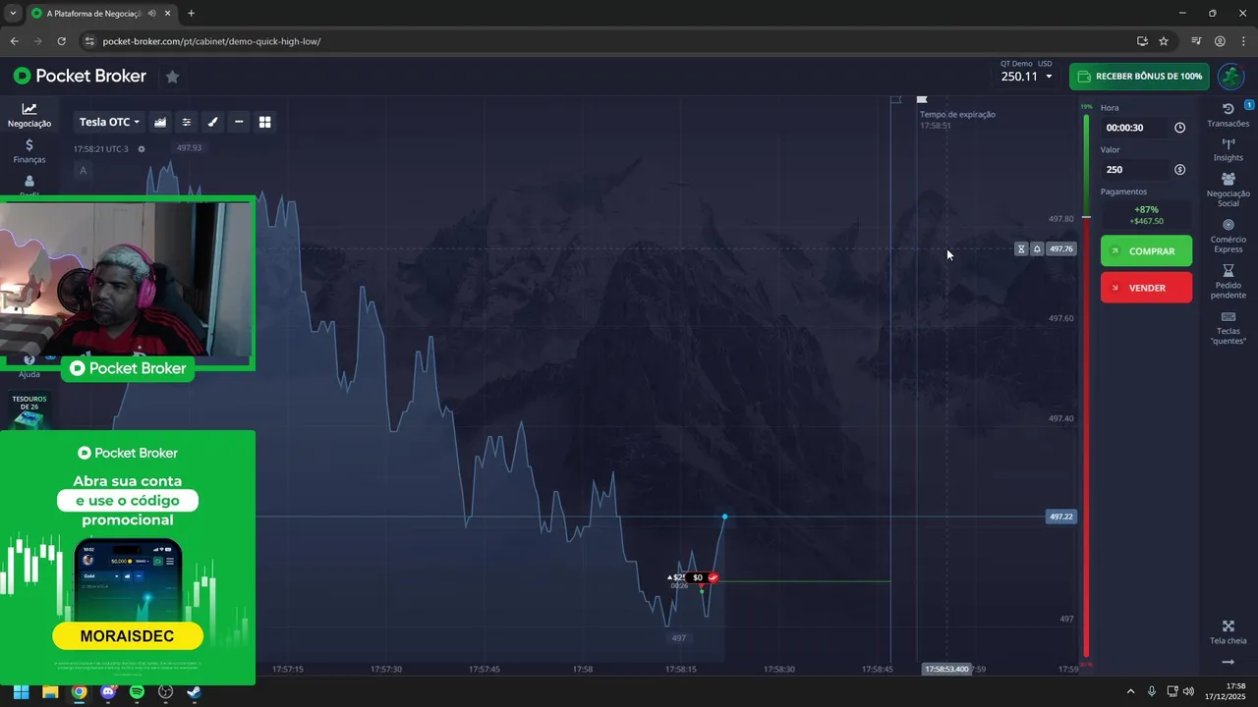Click the A auto-scale chart button

click(83, 171)
